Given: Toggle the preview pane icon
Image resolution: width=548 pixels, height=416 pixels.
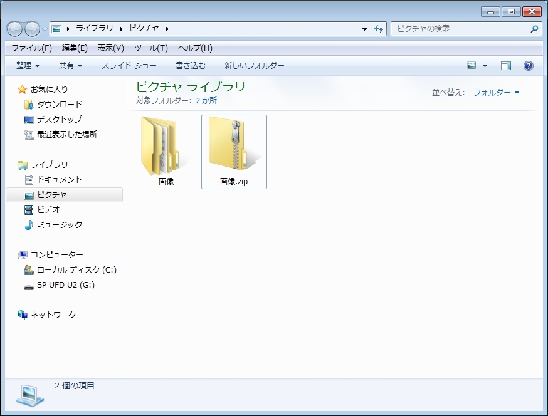Looking at the screenshot, I should point(506,66).
